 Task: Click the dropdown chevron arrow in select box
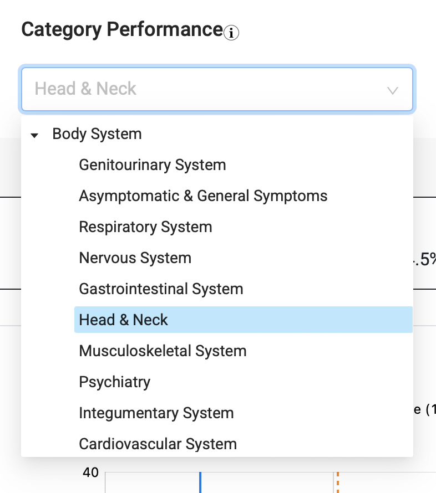coord(393,91)
